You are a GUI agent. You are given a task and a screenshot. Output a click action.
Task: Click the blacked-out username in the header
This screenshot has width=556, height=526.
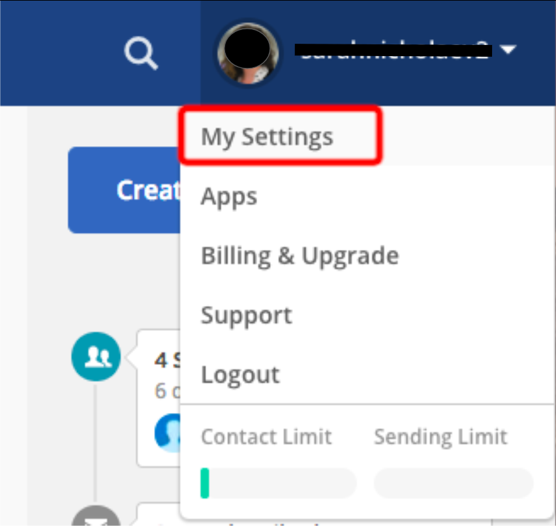pyautogui.click(x=393, y=50)
